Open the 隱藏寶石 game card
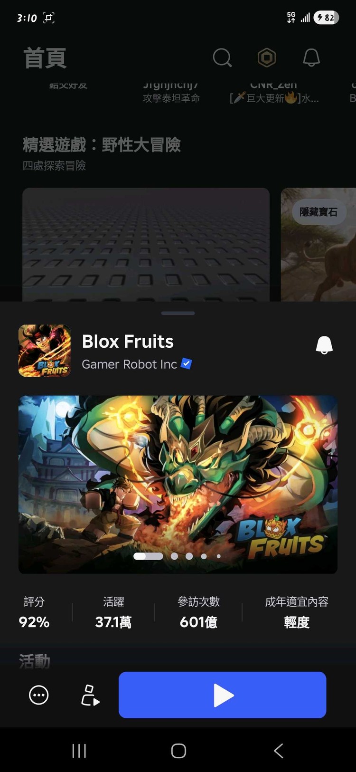This screenshot has height=772, width=356. coord(319,245)
